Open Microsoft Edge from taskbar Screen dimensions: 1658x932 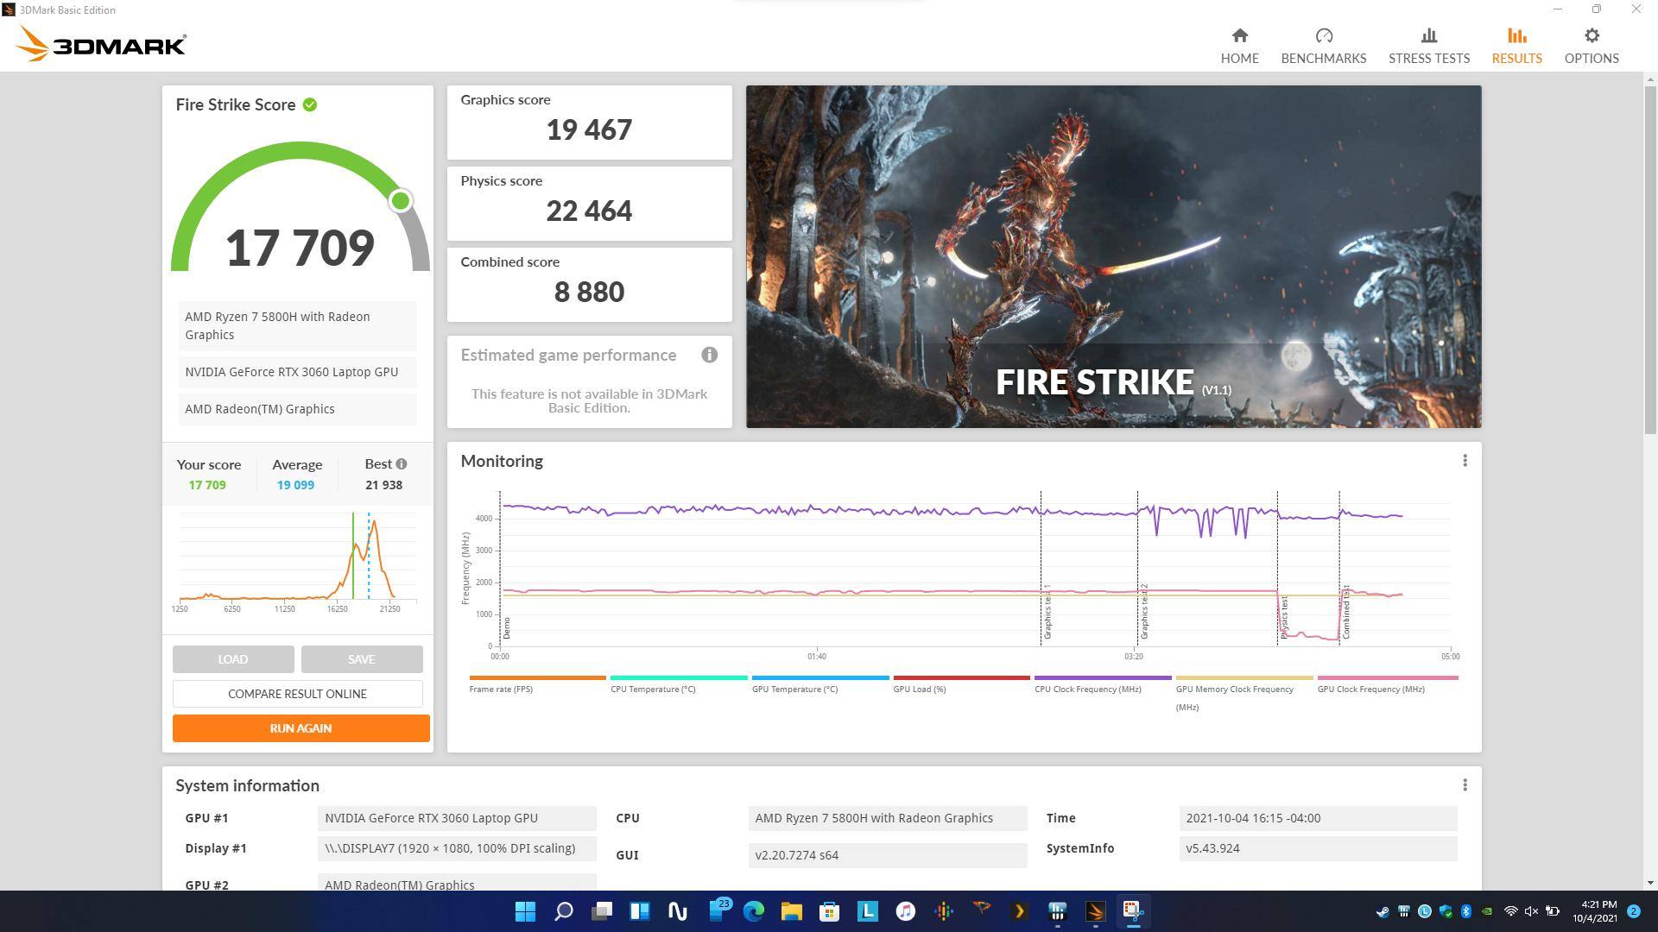coord(753,911)
